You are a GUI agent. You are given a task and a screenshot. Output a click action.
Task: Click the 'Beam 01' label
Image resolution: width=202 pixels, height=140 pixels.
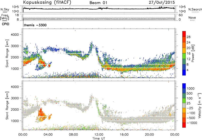click(x=98, y=3)
